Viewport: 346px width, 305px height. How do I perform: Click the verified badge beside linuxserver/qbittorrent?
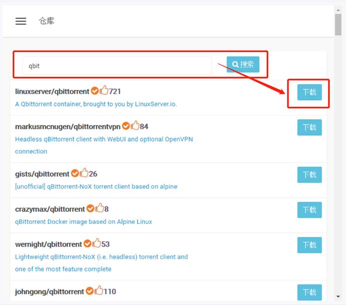click(x=94, y=91)
